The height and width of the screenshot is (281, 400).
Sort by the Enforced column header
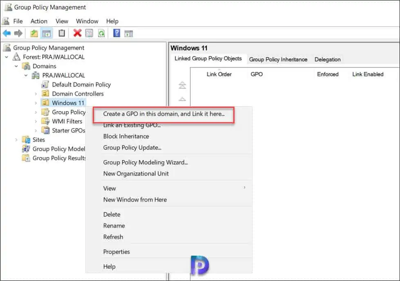(x=328, y=74)
